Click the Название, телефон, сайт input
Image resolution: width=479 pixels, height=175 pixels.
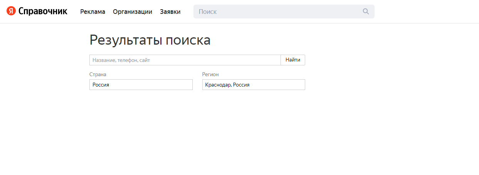tap(185, 60)
